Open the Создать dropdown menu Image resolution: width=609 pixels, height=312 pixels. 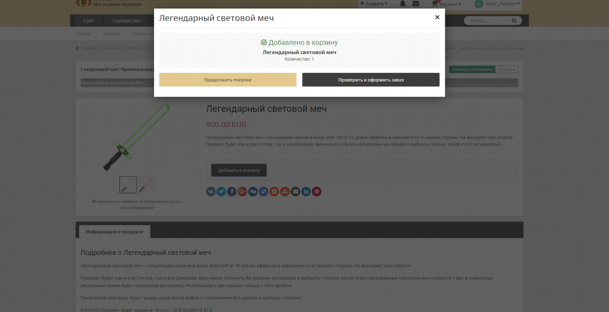(374, 4)
